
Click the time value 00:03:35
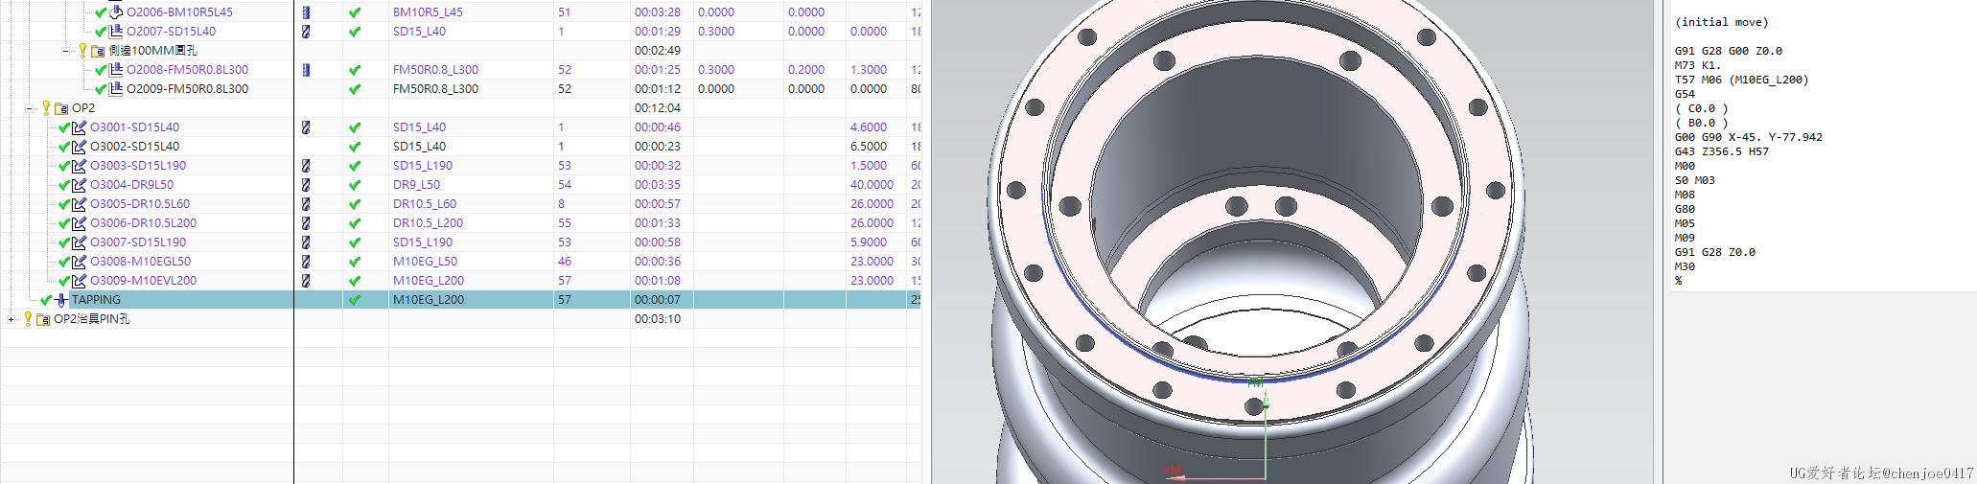point(658,185)
